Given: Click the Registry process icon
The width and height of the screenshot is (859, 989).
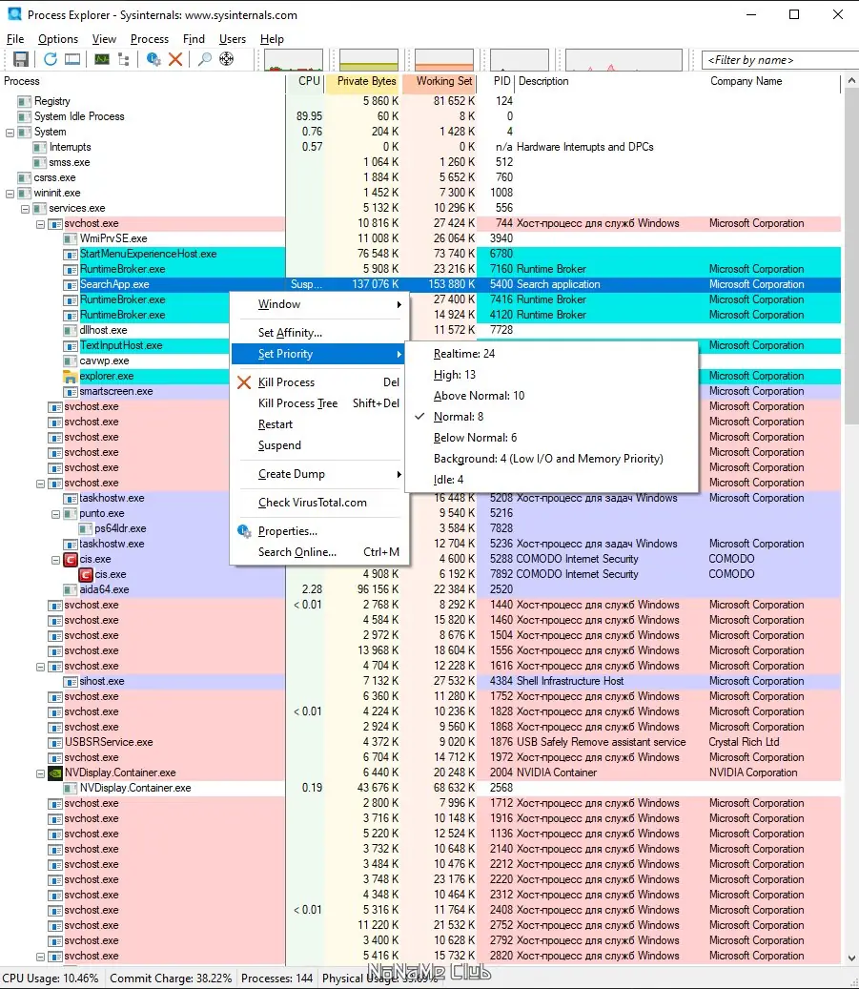Looking at the screenshot, I should (25, 101).
